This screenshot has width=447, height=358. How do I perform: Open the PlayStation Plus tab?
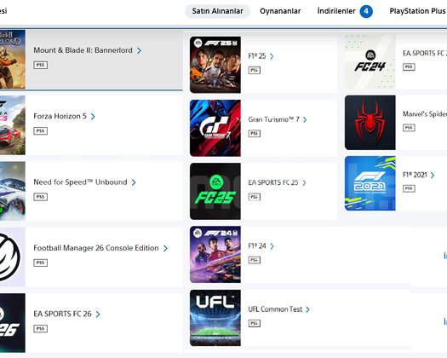[x=418, y=11]
